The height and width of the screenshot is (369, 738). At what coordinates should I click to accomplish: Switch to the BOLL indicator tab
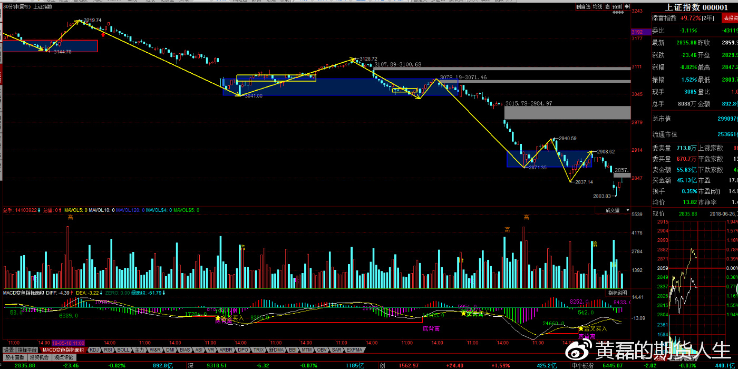click(123, 349)
